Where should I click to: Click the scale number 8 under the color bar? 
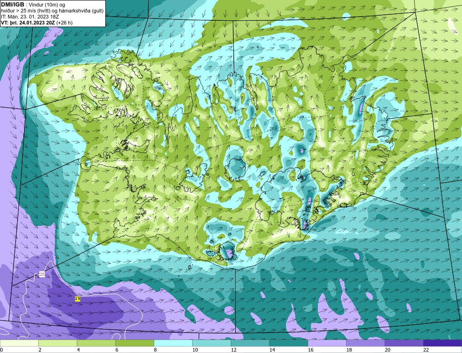[155, 350]
